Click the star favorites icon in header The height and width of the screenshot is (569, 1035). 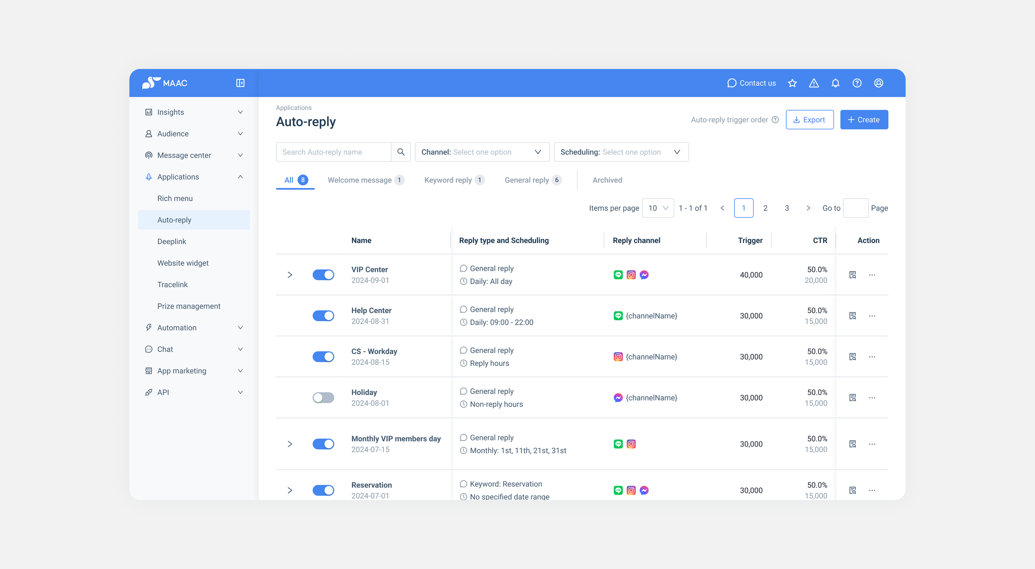click(x=792, y=83)
